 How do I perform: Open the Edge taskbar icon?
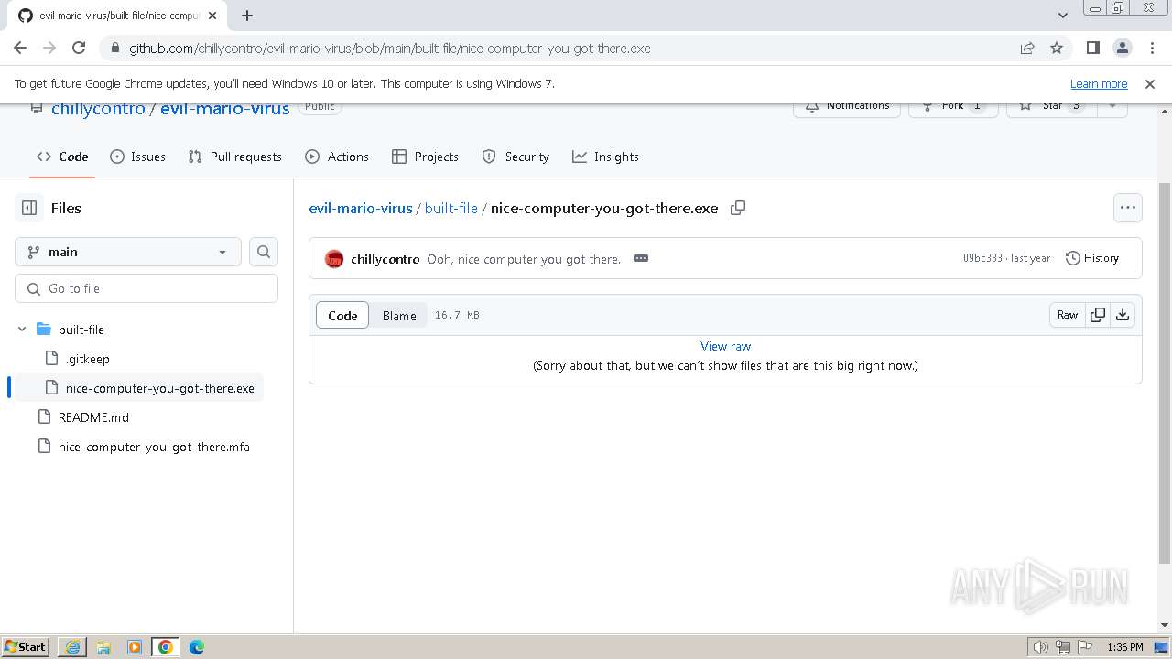pyautogui.click(x=197, y=647)
